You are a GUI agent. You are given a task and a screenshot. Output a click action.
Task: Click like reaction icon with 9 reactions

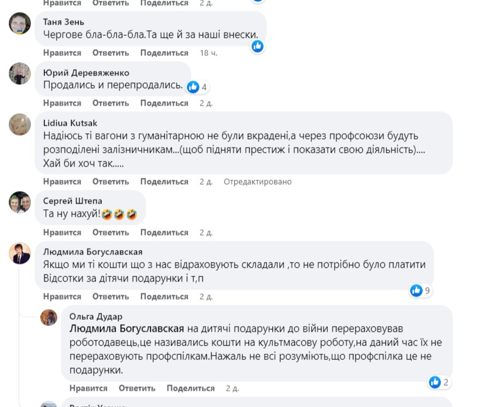[x=416, y=290]
